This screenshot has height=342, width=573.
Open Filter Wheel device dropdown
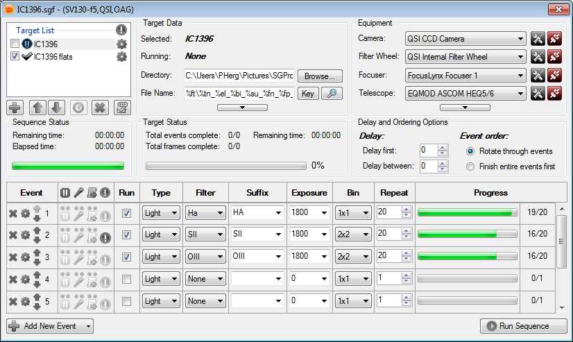465,57
